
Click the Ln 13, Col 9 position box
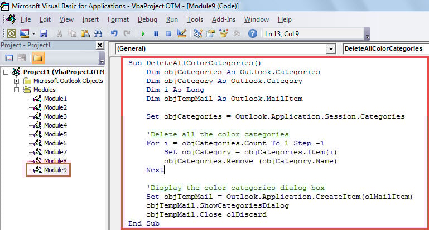313,34
